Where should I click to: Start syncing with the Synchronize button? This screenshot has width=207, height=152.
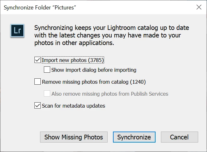coord(134,137)
